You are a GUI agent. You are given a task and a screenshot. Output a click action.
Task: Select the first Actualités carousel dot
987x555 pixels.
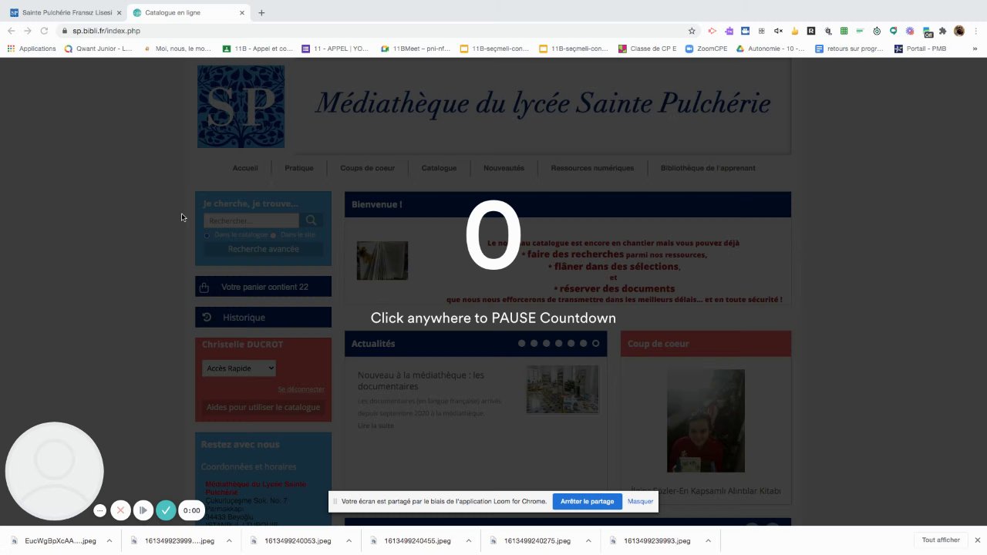click(x=522, y=343)
